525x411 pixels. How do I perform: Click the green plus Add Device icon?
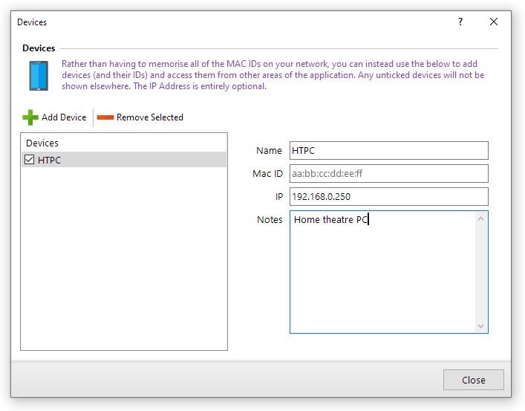pos(30,117)
